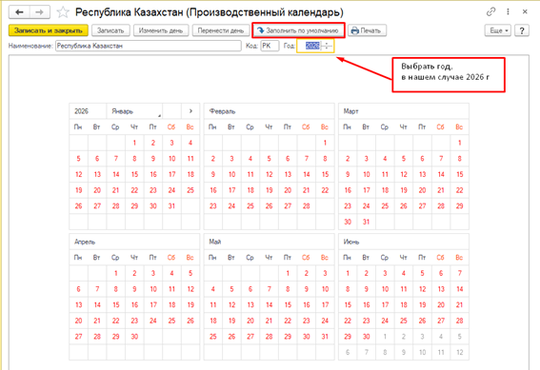
Task: Click the Год year input field
Action: coord(312,46)
